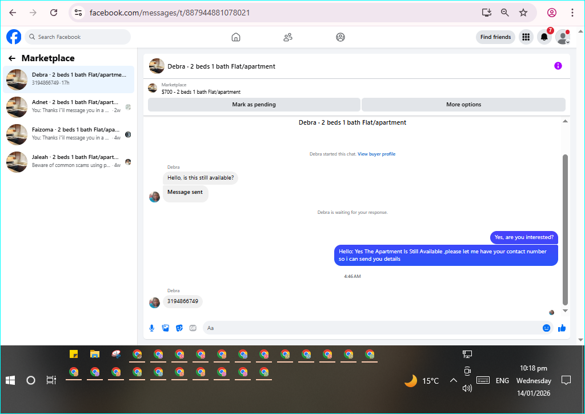Open the emoji picker smiley icon

(546, 328)
